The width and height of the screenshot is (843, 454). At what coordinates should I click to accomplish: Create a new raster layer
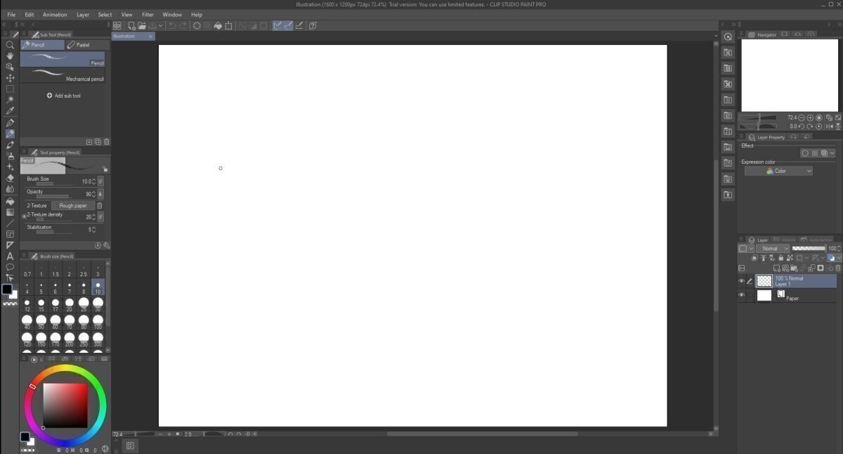pyautogui.click(x=778, y=268)
